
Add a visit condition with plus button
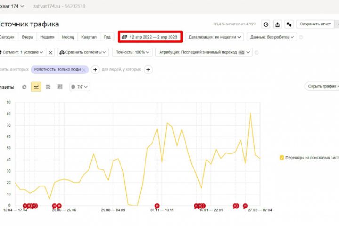95,70
